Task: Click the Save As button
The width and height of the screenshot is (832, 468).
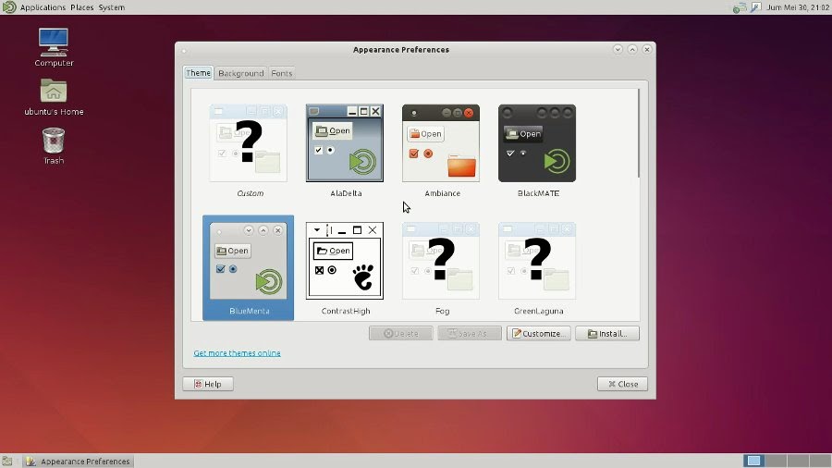Action: tap(470, 333)
